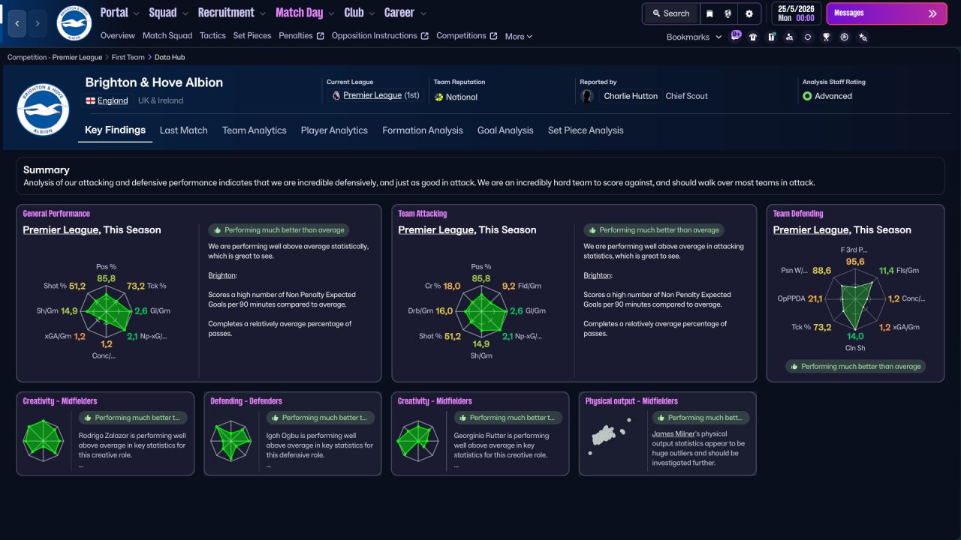Viewport: 961px width, 540px height.
Task: Click Charlie Hutton's portrait icon
Action: (x=588, y=96)
